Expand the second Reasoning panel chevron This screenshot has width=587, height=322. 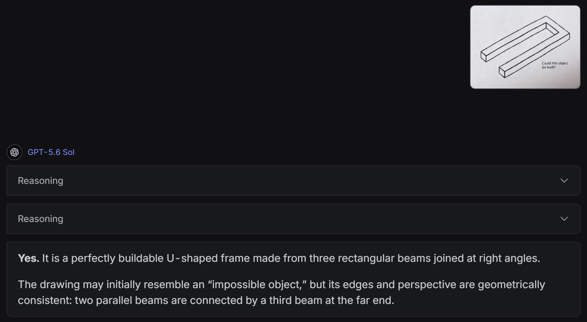[564, 219]
